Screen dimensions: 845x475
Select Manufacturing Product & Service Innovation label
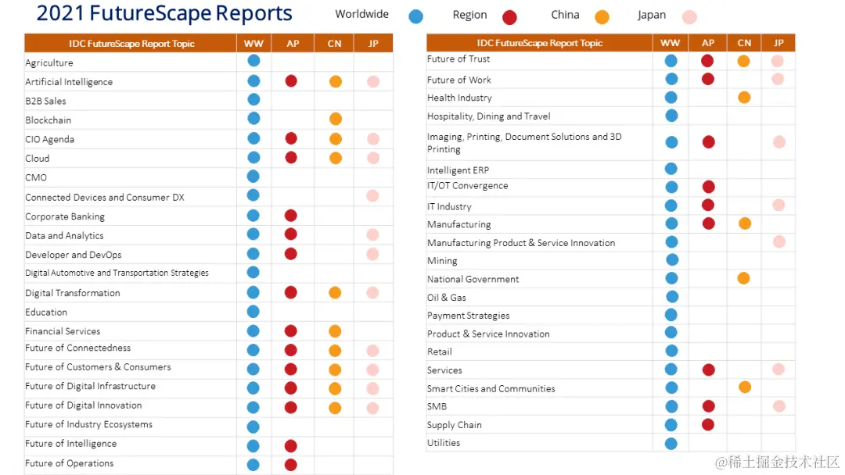521,243
